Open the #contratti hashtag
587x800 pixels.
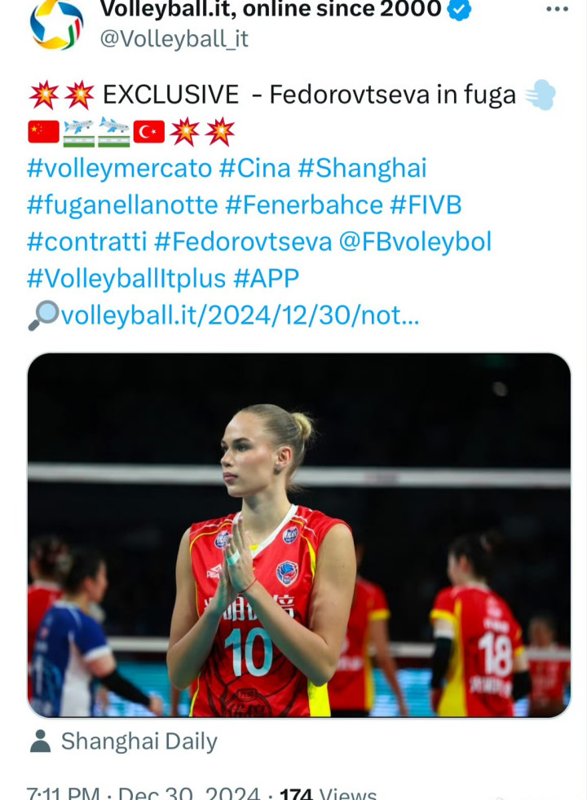87,242
